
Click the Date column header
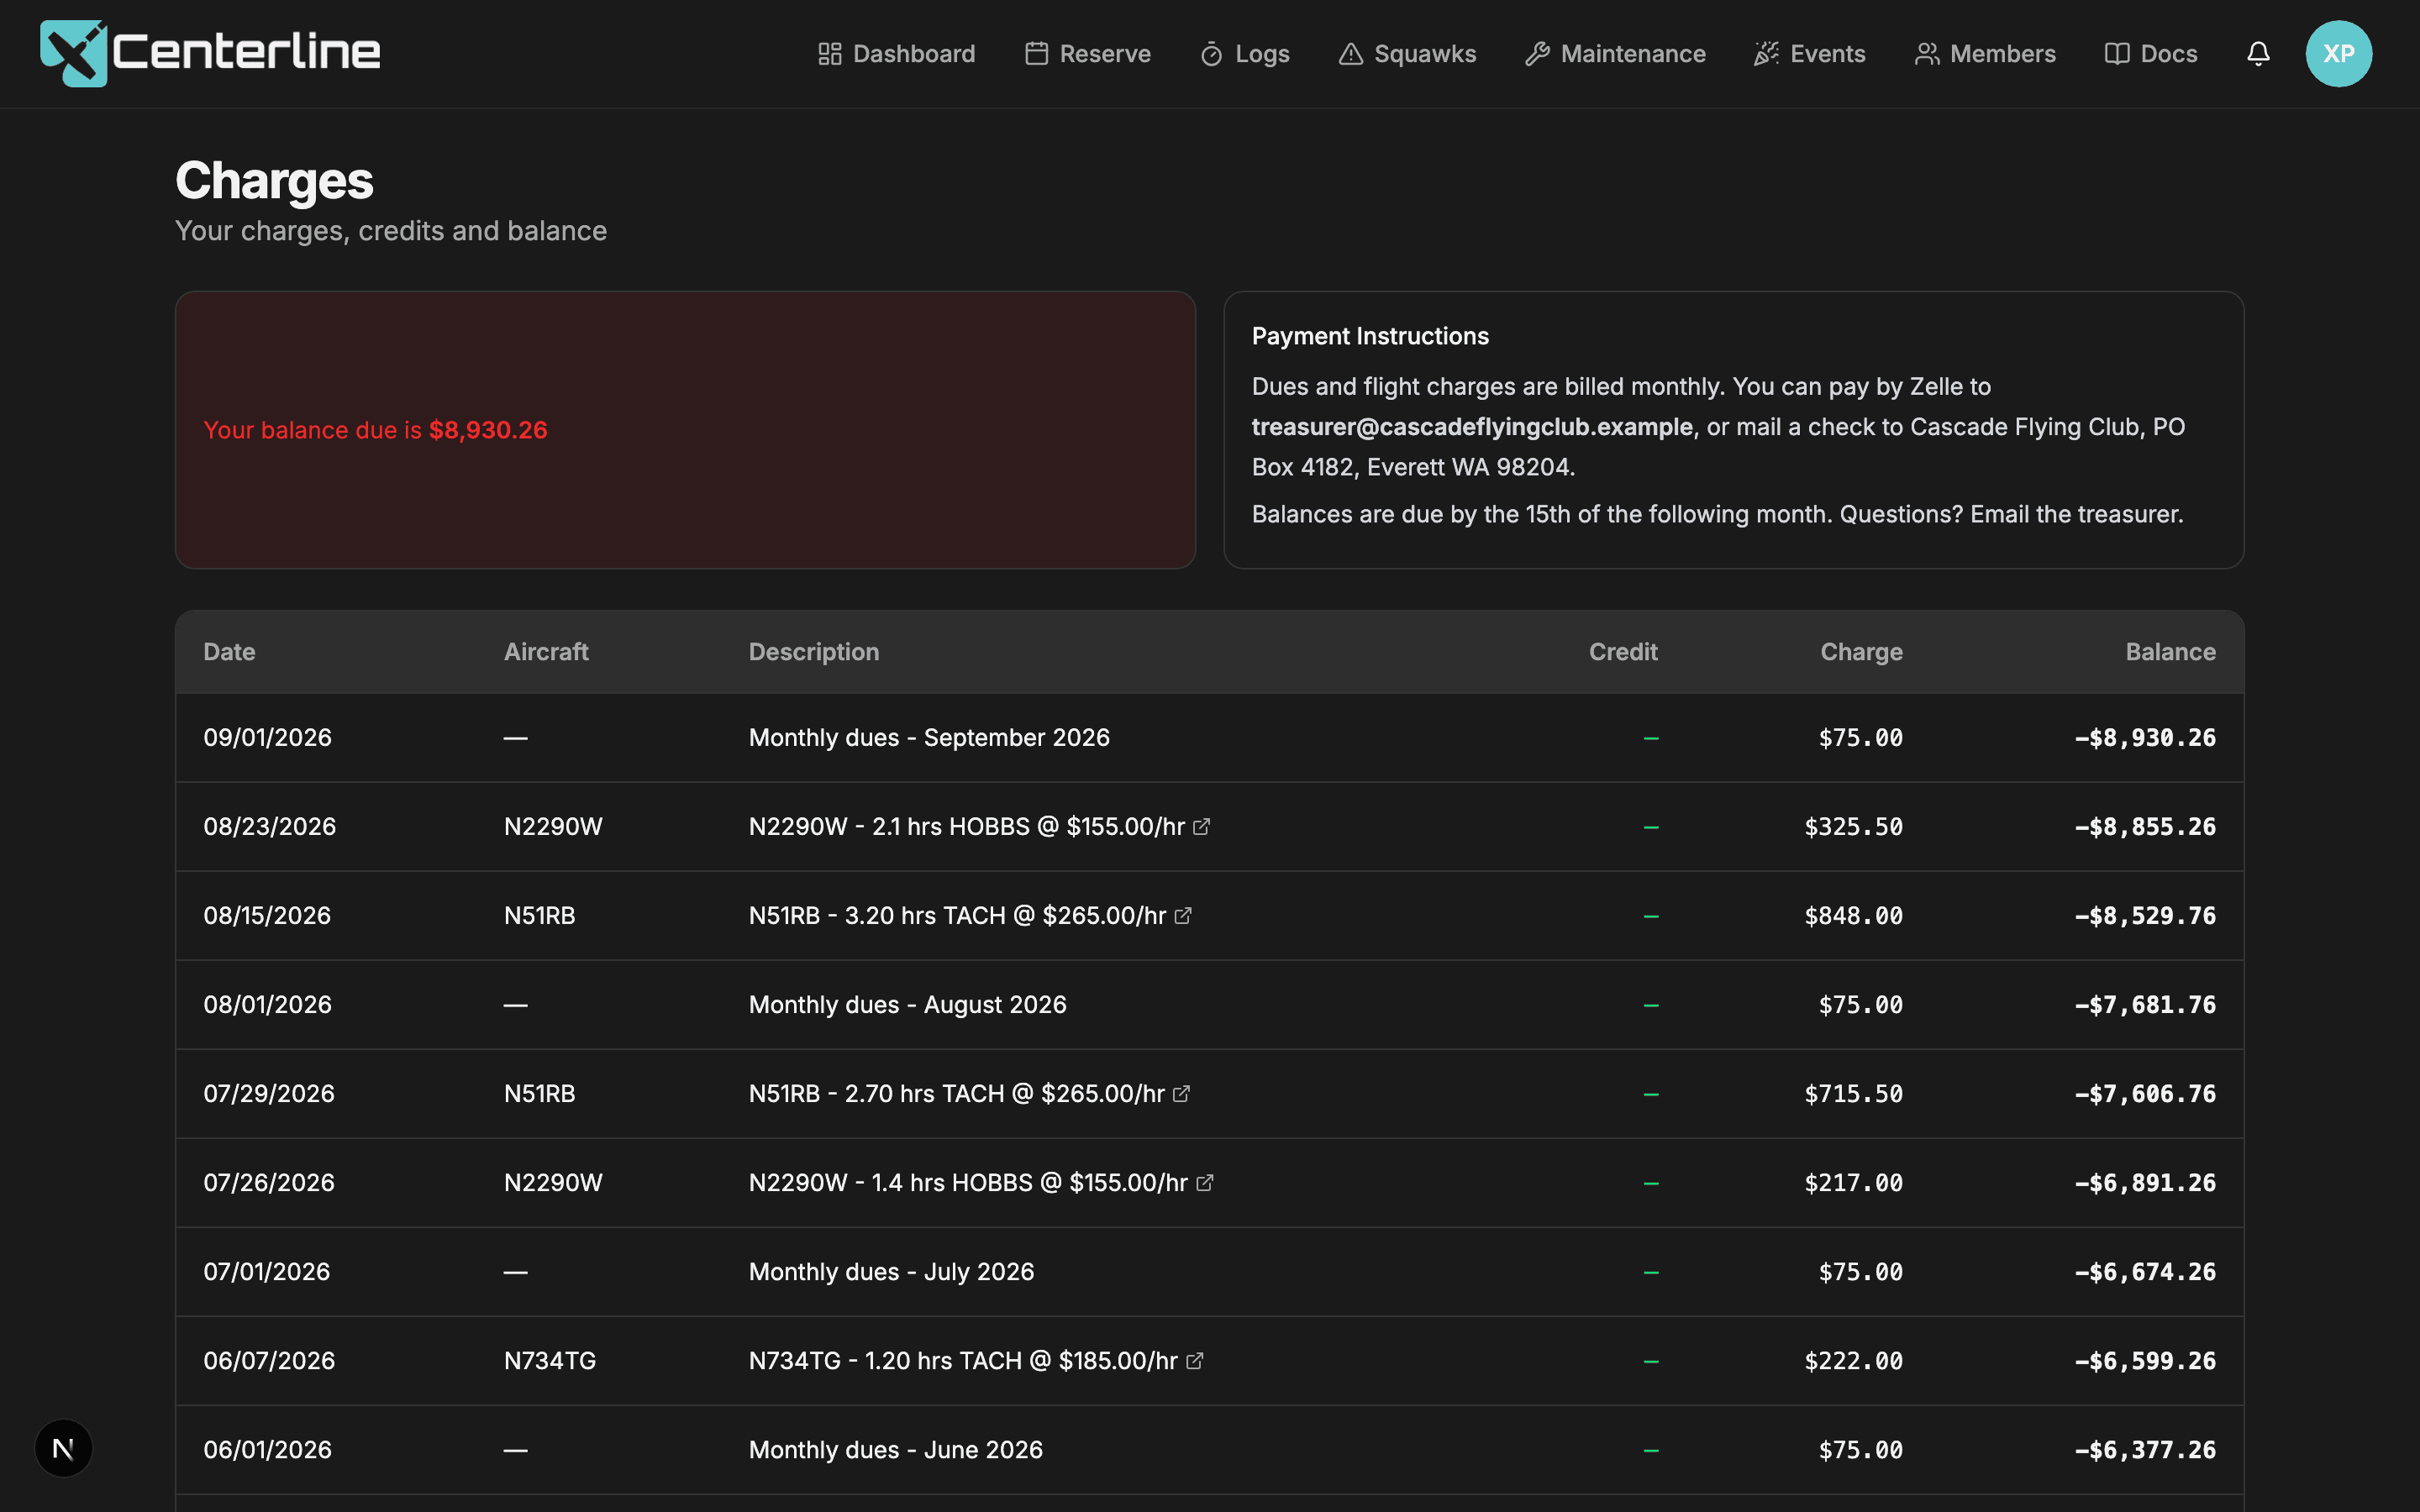[229, 652]
